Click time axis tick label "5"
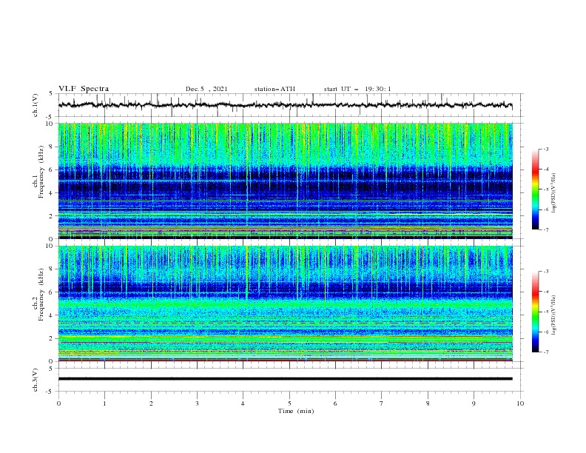 289,403
